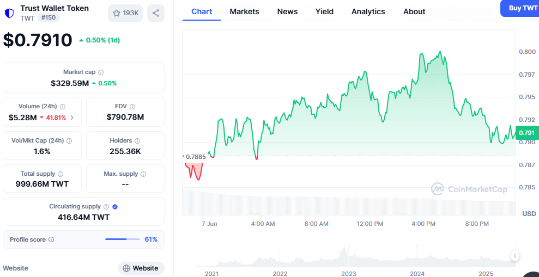
Task: Click the $790.78M FDV value
Action: (125, 118)
